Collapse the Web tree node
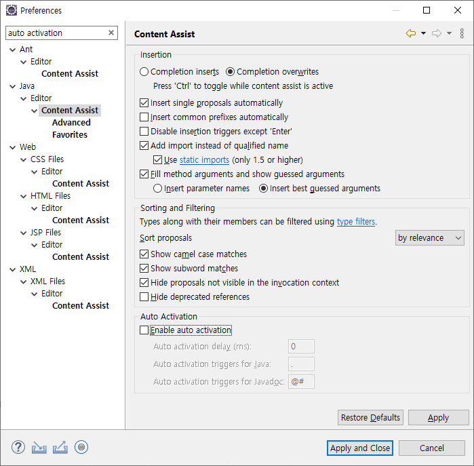The width and height of the screenshot is (474, 466). pyautogui.click(x=13, y=148)
